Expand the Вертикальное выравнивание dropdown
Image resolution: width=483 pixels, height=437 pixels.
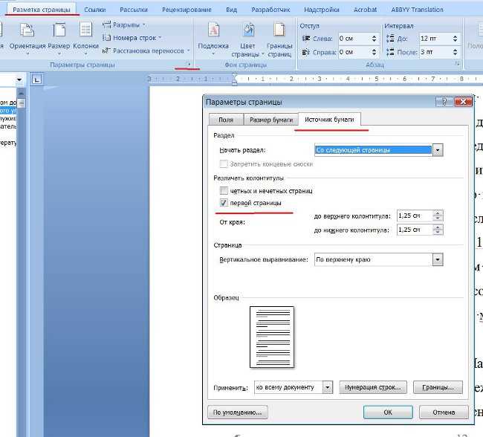point(438,259)
